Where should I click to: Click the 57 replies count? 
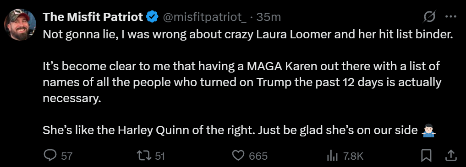(x=67, y=156)
